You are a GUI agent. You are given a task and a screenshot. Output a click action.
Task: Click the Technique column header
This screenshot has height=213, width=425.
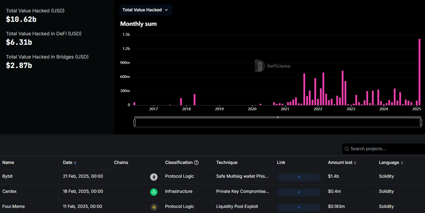(x=227, y=163)
